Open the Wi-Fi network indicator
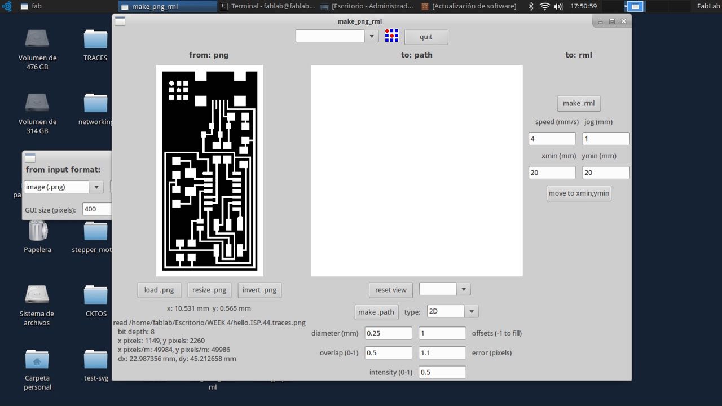The width and height of the screenshot is (722, 406). (544, 6)
